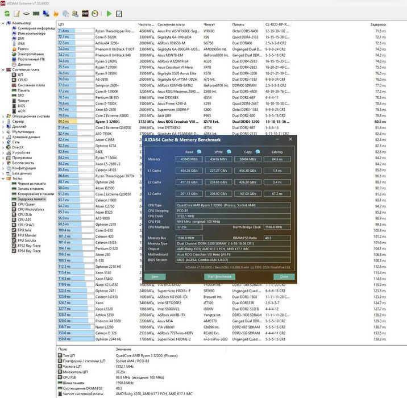
Task: Sort by Частота column header
Action: click(146, 24)
